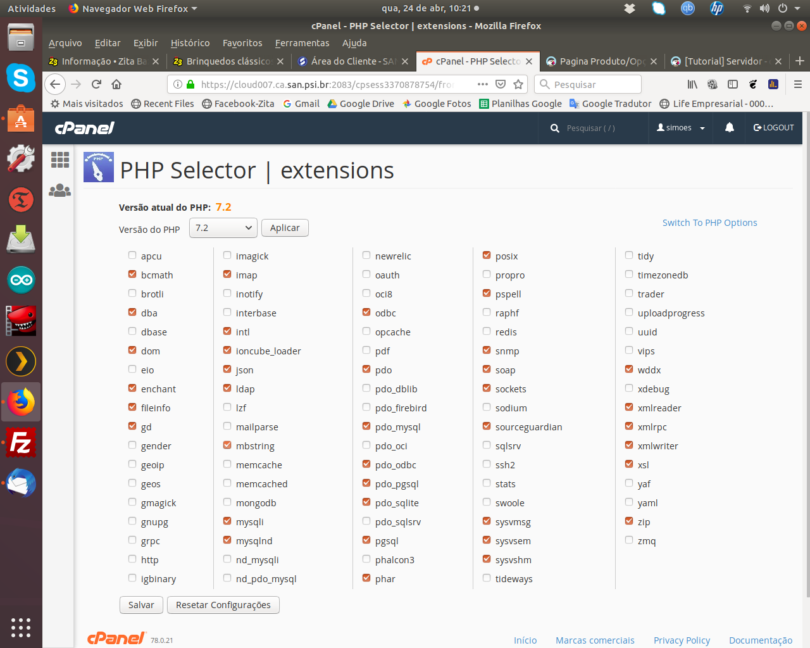Switch to Pagina Produto tab
The width and height of the screenshot is (810, 648).
(602, 61)
